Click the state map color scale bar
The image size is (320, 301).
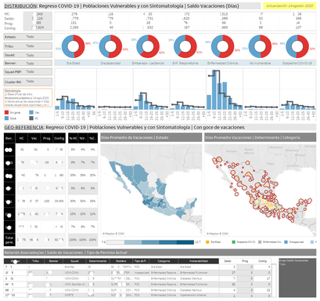[150, 242]
